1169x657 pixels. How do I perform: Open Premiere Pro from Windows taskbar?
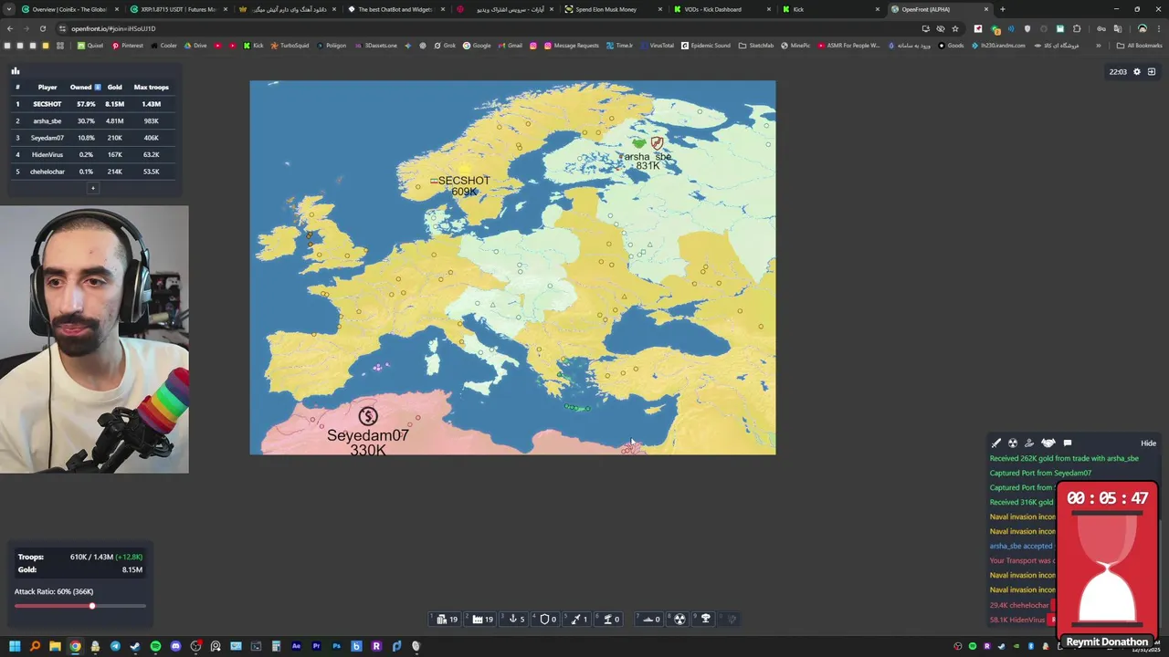[316, 646]
